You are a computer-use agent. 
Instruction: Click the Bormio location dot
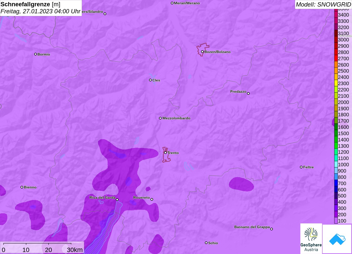pyautogui.click(x=35, y=54)
